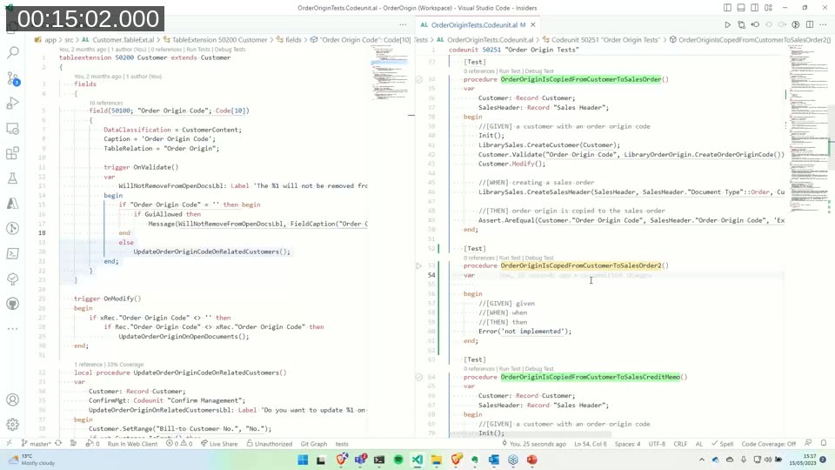This screenshot has height=470, width=835.
Task: Open Outlook from the taskbar
Action: coord(494,460)
